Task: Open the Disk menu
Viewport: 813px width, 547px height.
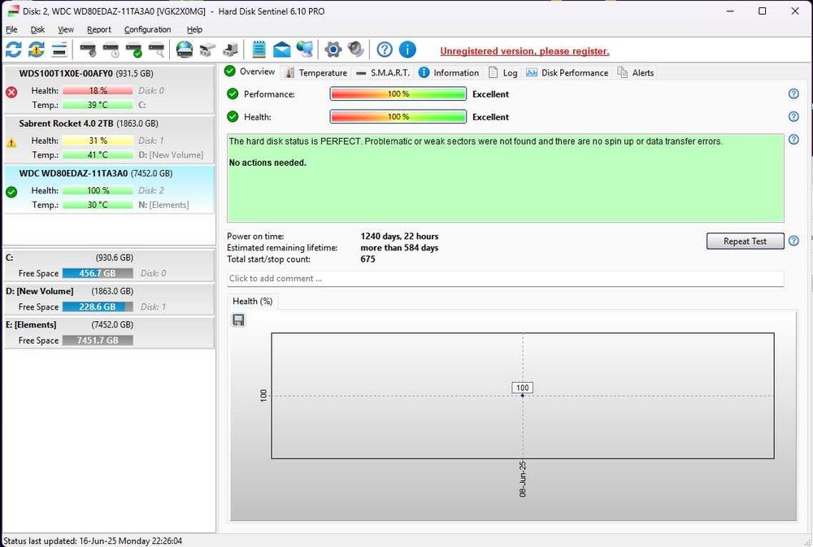Action: [x=37, y=29]
